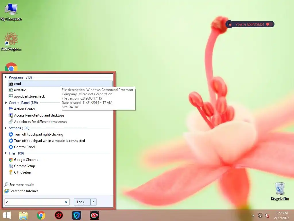Open Add clocks for different time zones
Screen dimensions: 294x221
coord(38,122)
